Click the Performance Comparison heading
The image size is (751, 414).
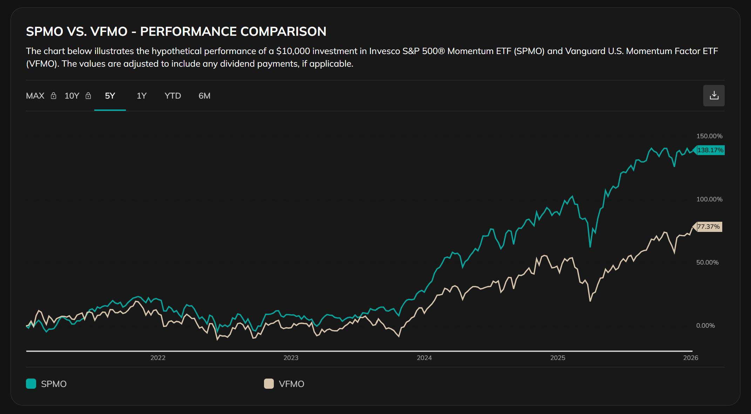[176, 32]
